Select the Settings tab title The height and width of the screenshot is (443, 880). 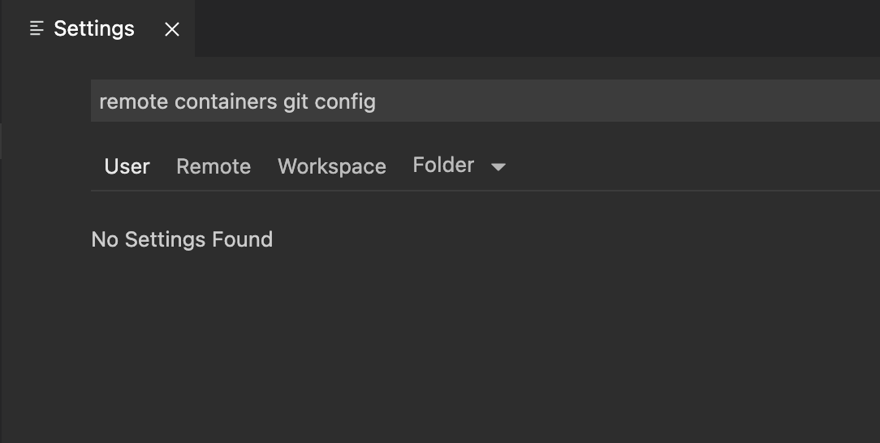click(93, 28)
